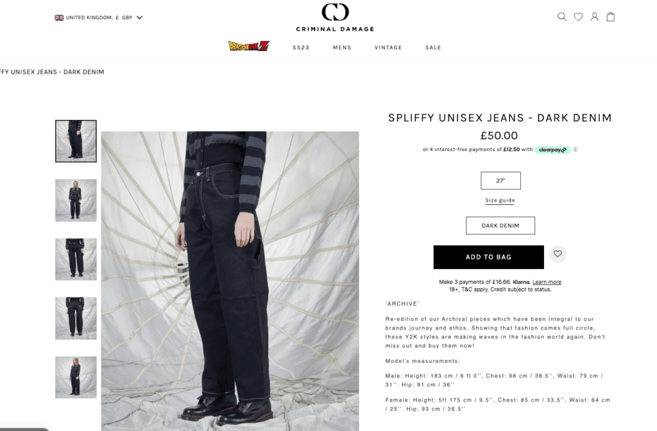Screen dimensions: 657x431
Task: Expand the United Kingdom GBP currency selector
Action: point(99,17)
